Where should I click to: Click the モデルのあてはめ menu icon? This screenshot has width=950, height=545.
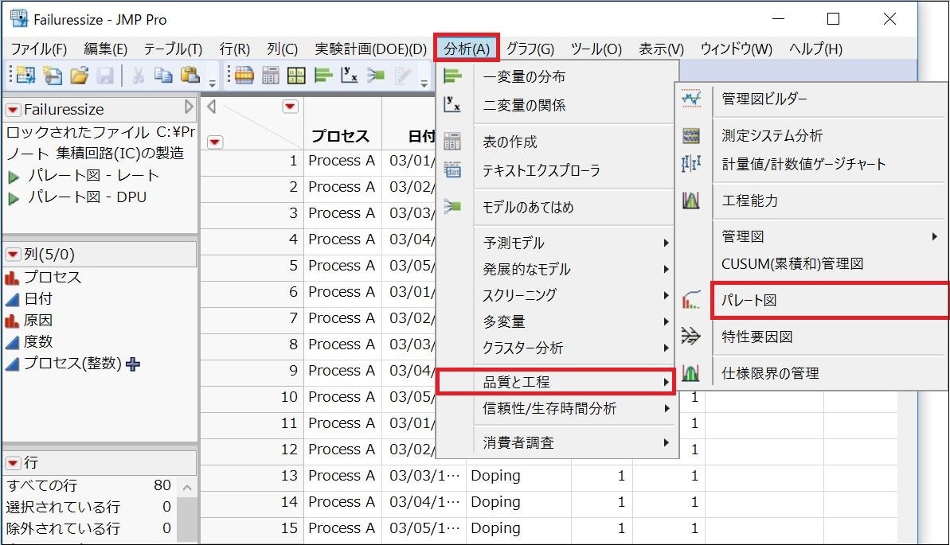[452, 207]
